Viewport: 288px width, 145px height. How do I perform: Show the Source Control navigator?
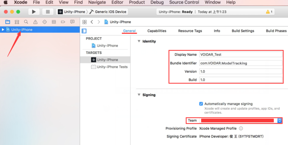point(17,22)
